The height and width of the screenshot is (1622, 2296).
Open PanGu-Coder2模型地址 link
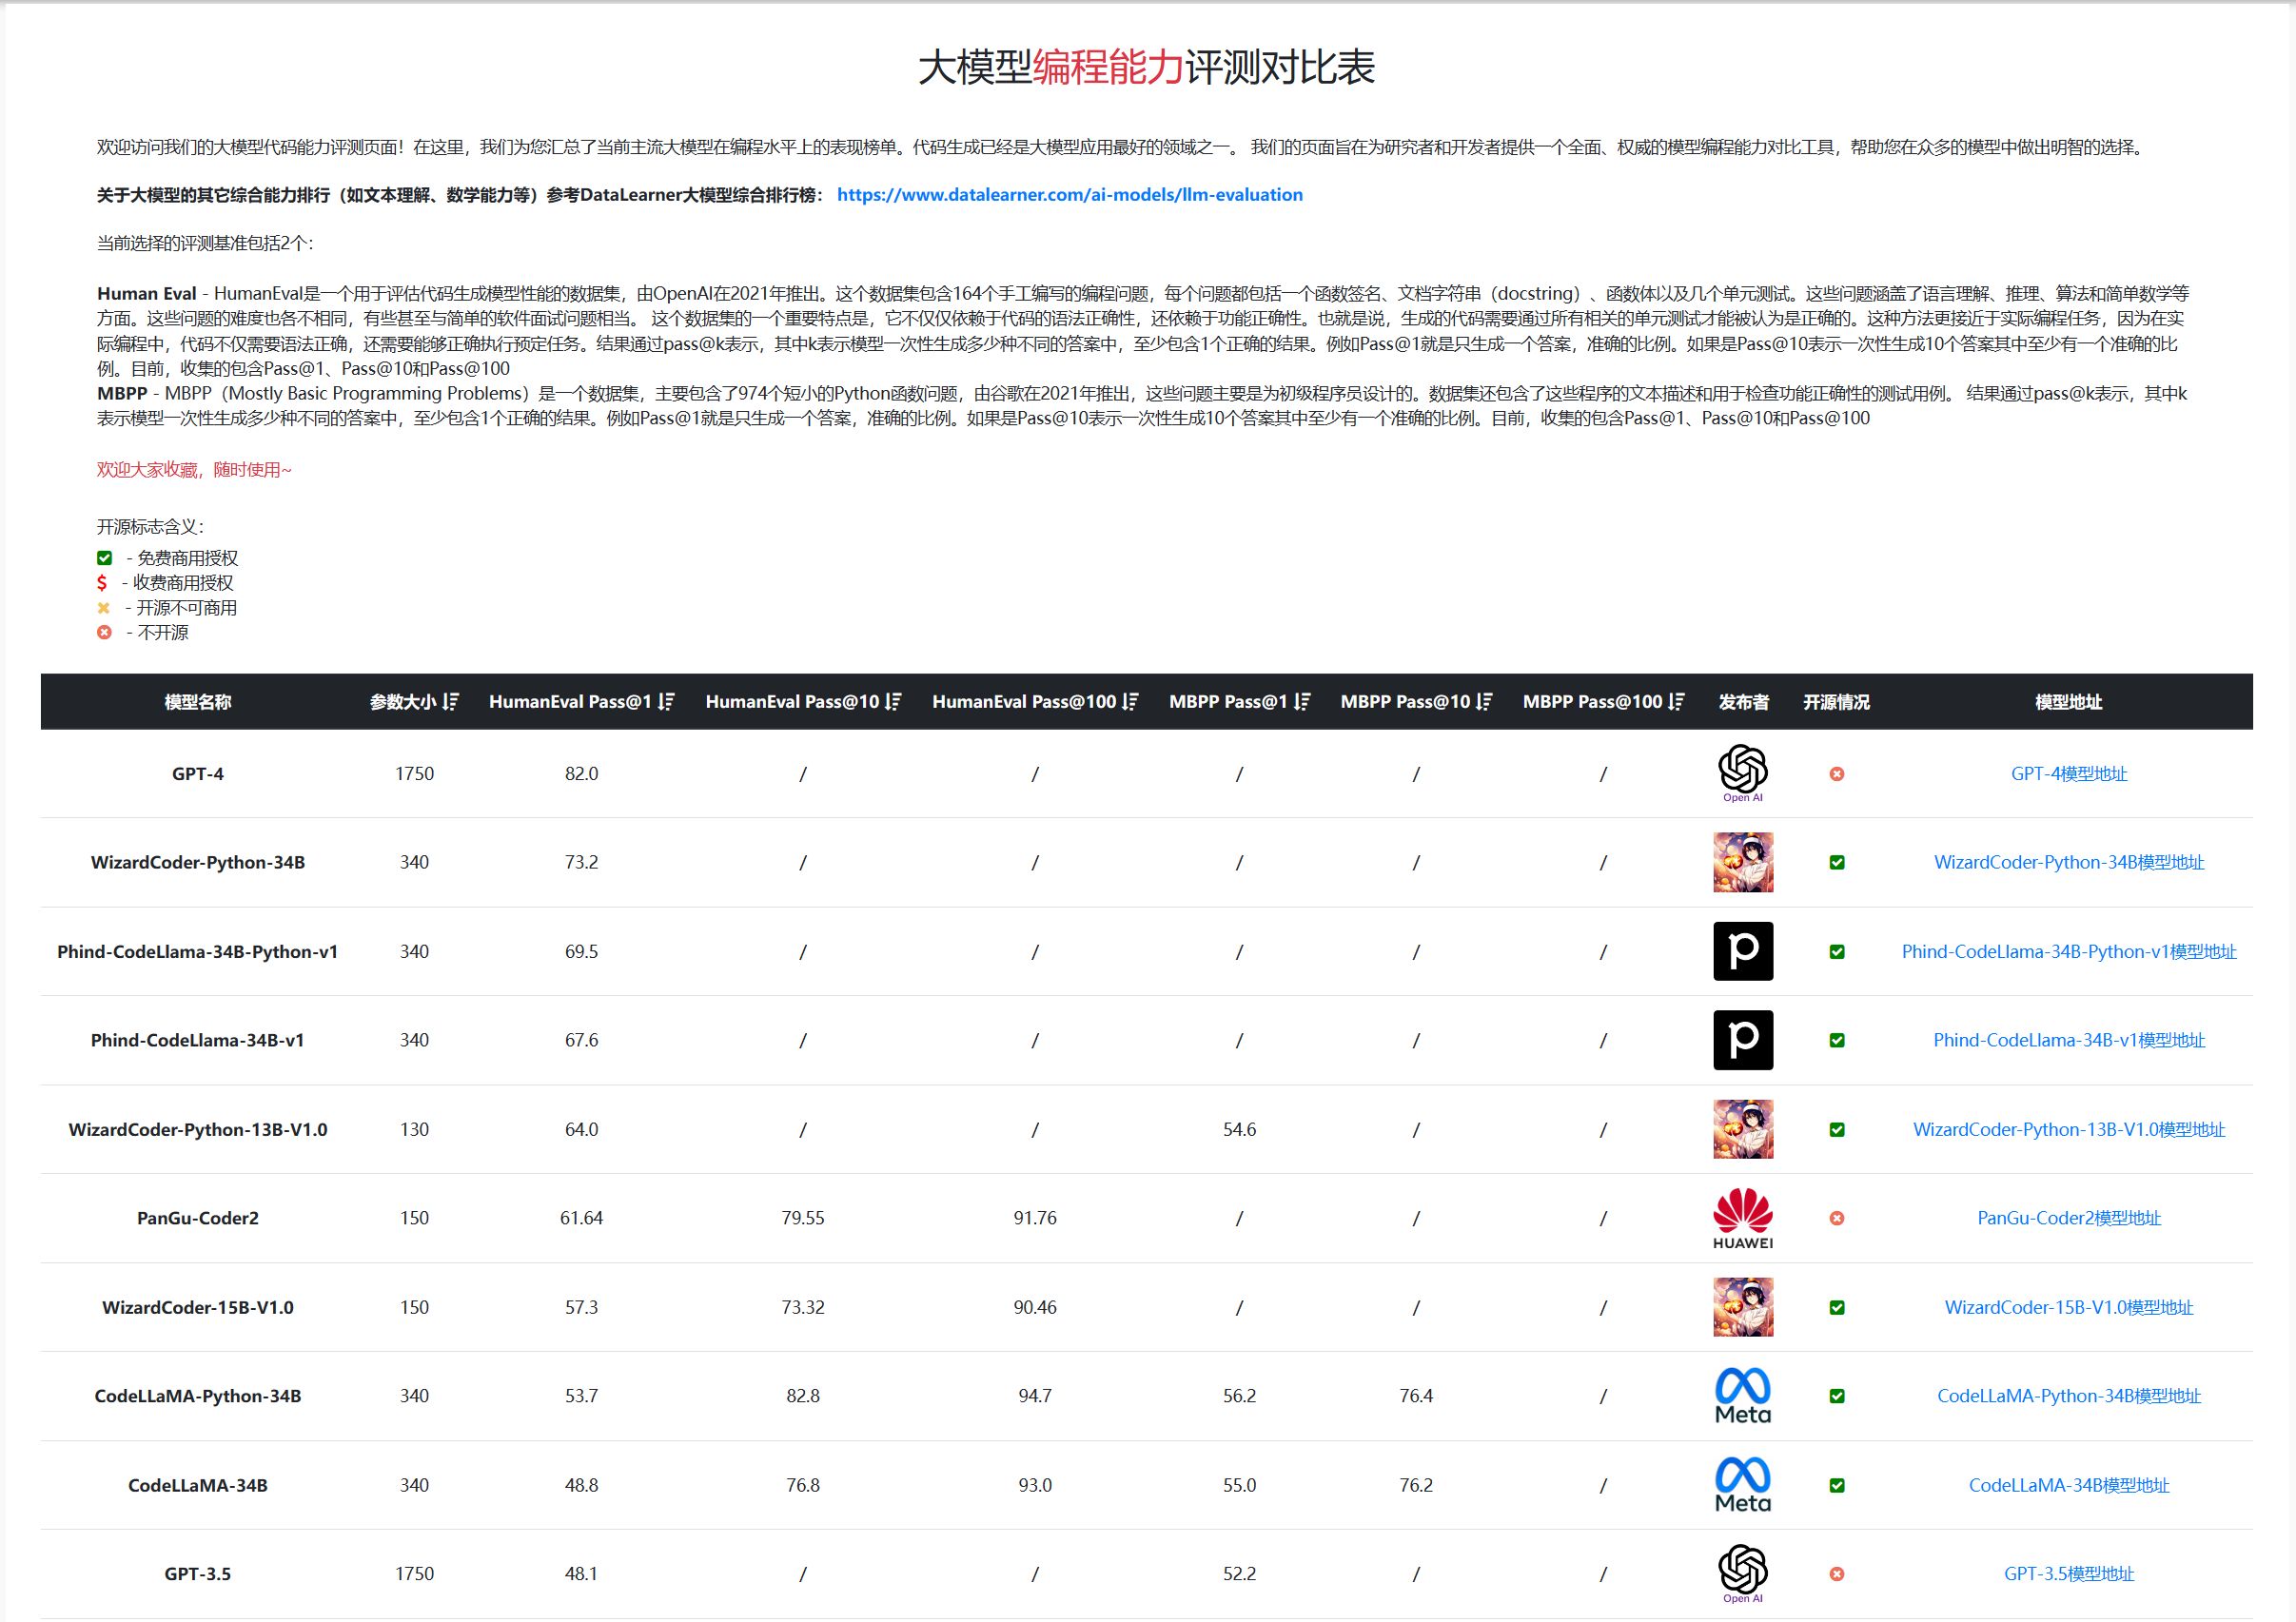[2068, 1218]
